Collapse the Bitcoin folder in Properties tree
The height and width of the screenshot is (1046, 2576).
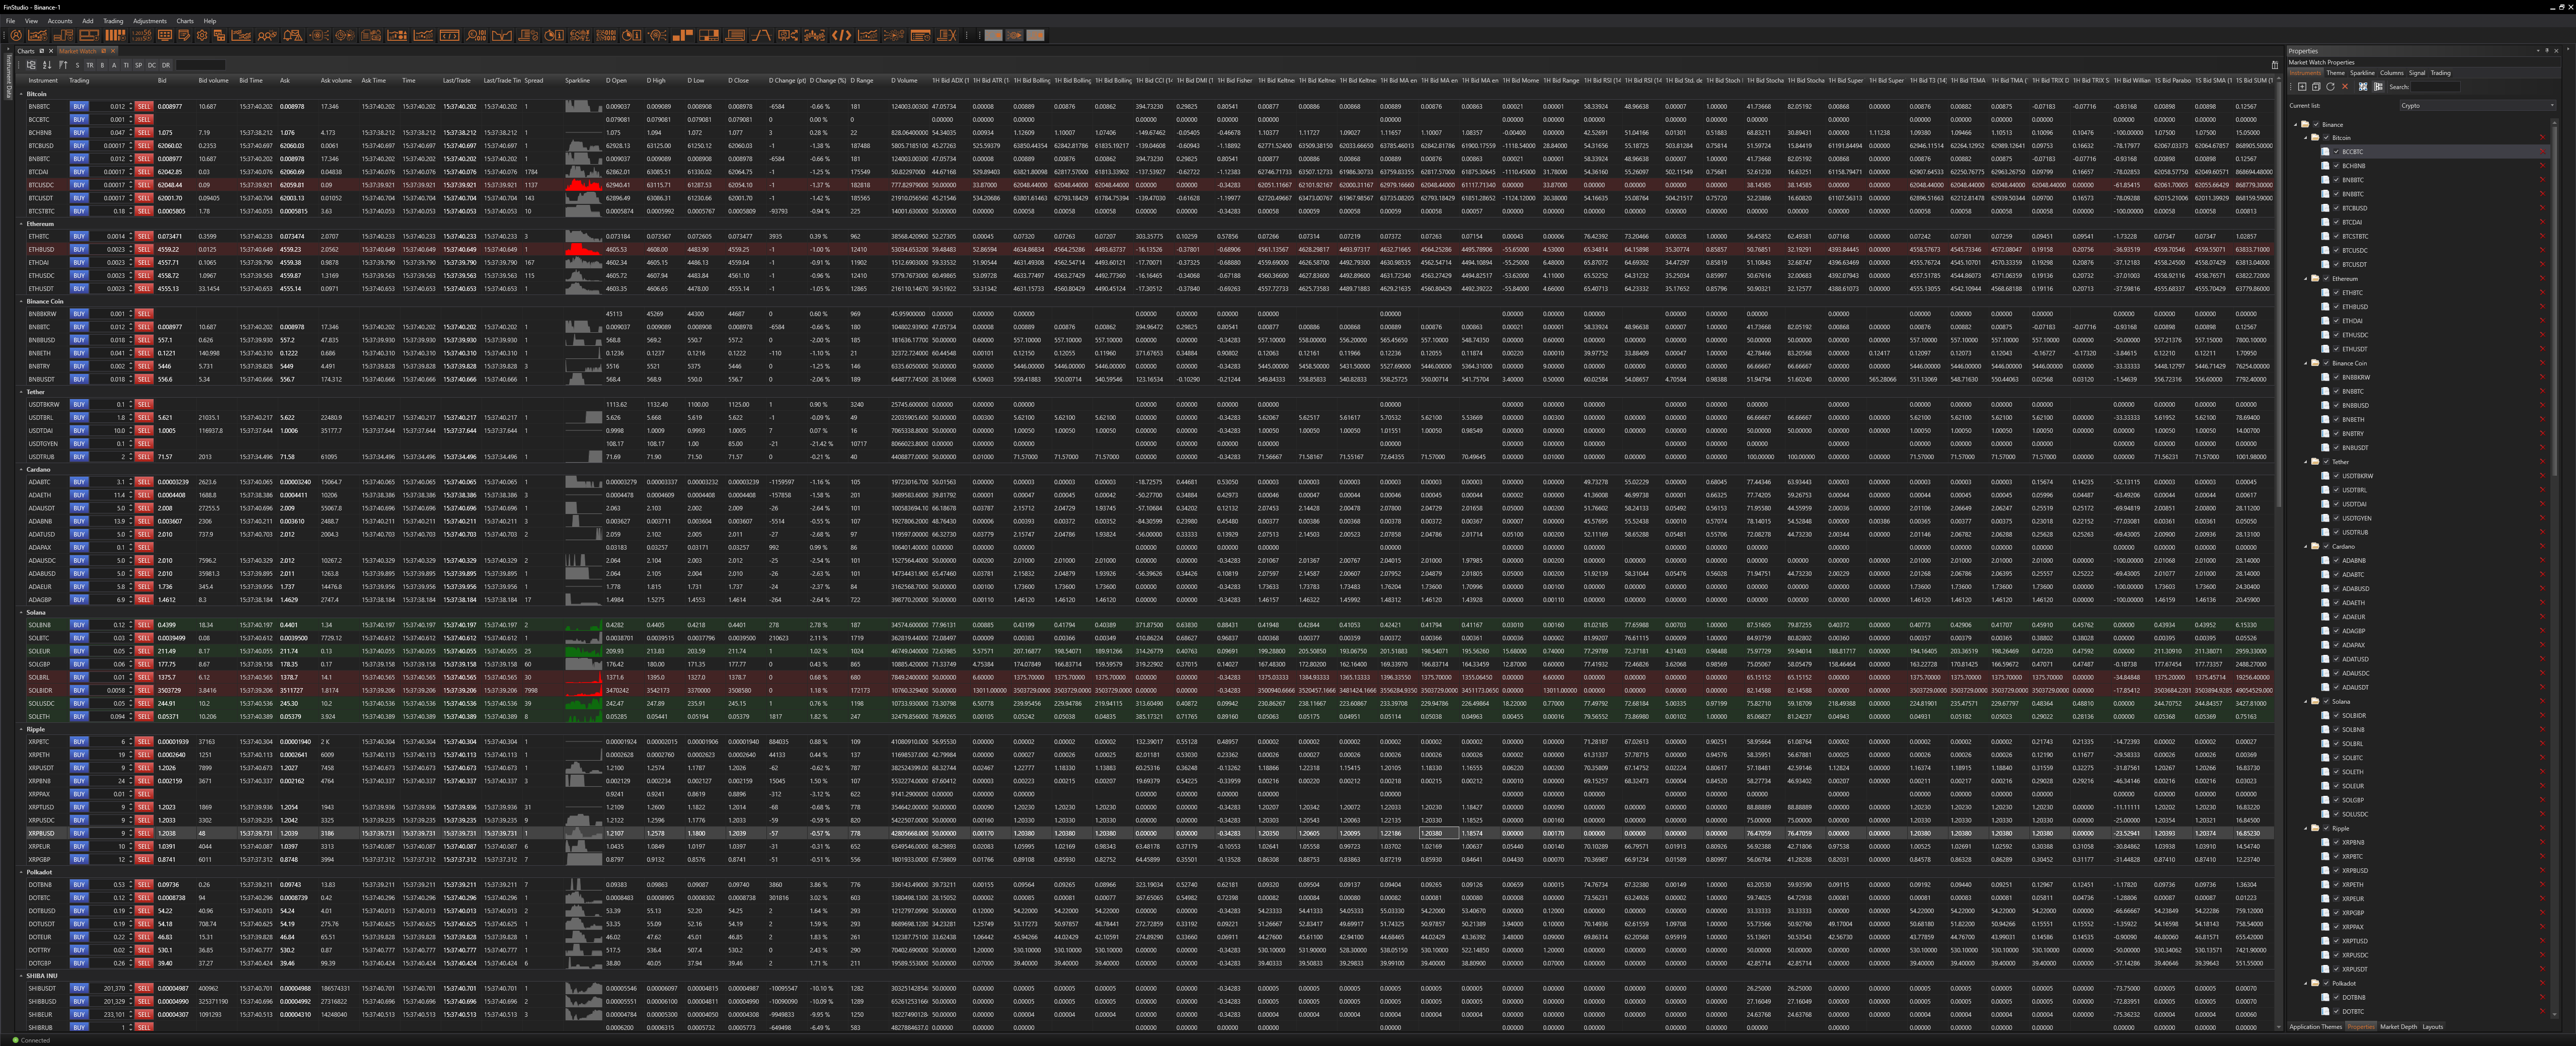(2306, 138)
